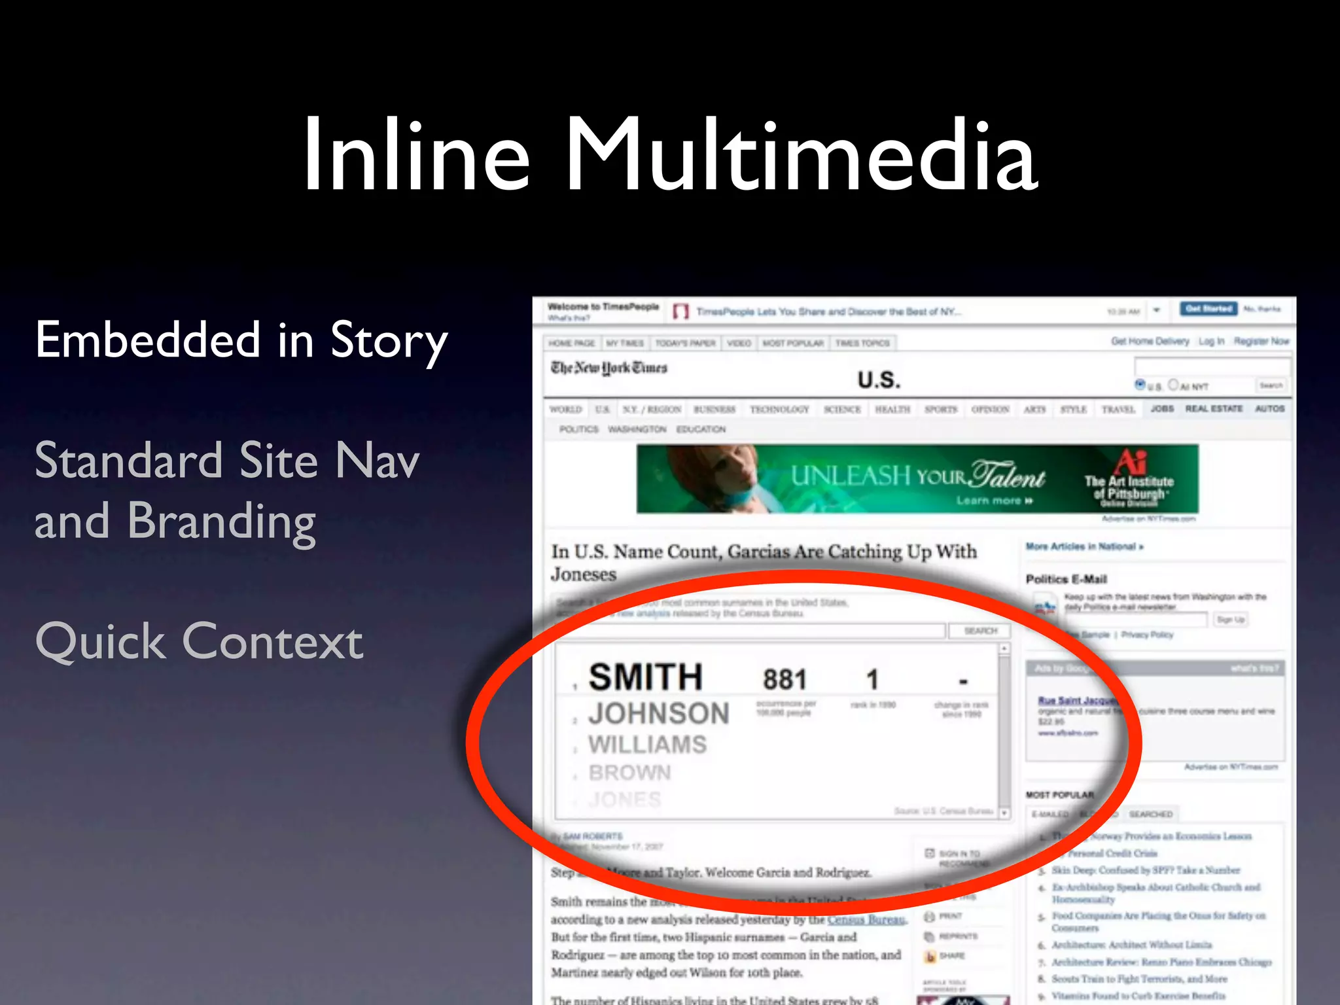Go to the OPINION section

coord(990,410)
